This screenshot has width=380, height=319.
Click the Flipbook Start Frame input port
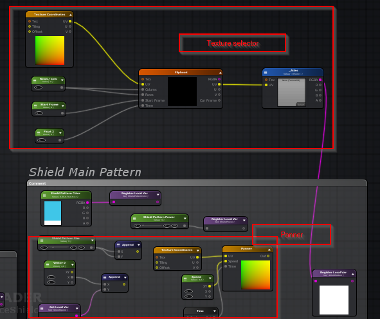pos(143,100)
